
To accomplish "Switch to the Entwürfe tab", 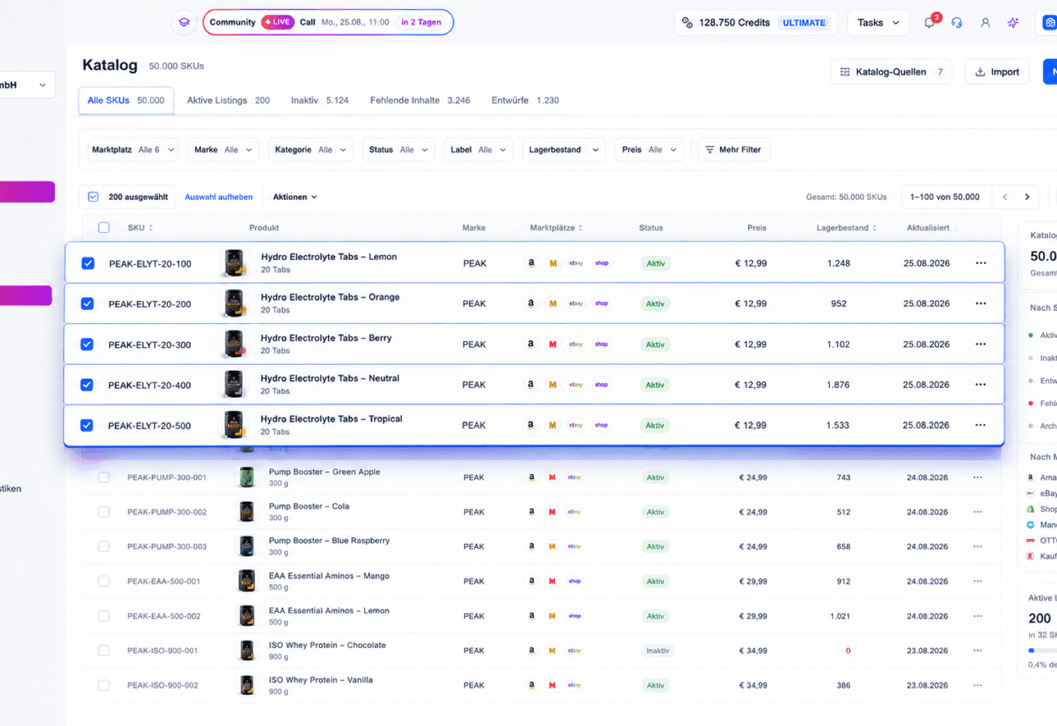I will coord(525,100).
